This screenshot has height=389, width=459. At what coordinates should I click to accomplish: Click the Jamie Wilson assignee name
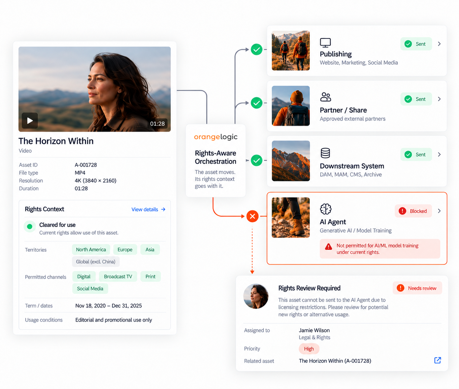tap(314, 330)
